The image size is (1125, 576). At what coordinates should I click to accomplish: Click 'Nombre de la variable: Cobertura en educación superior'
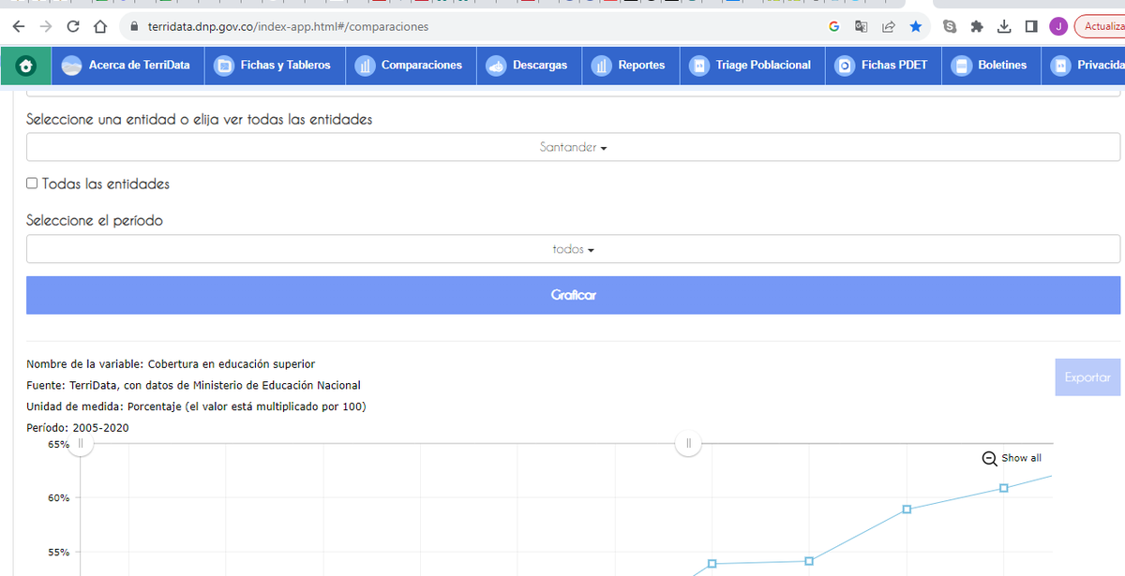tap(171, 363)
